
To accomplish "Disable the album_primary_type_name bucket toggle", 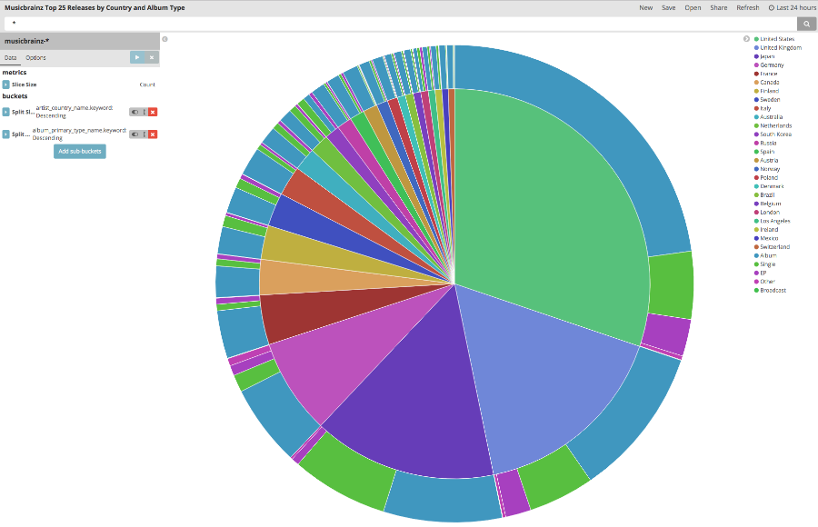I will pyautogui.click(x=135, y=134).
